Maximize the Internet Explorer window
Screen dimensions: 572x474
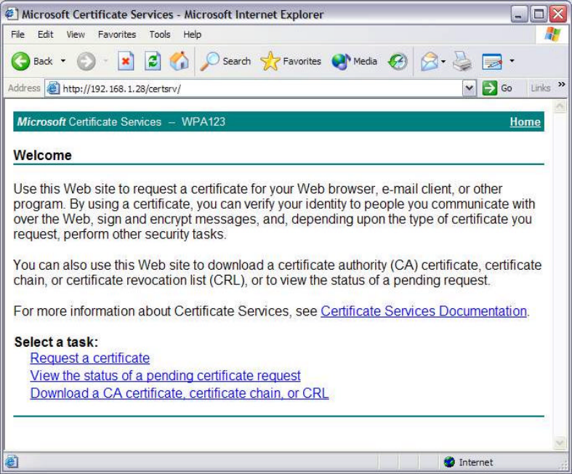(x=539, y=15)
